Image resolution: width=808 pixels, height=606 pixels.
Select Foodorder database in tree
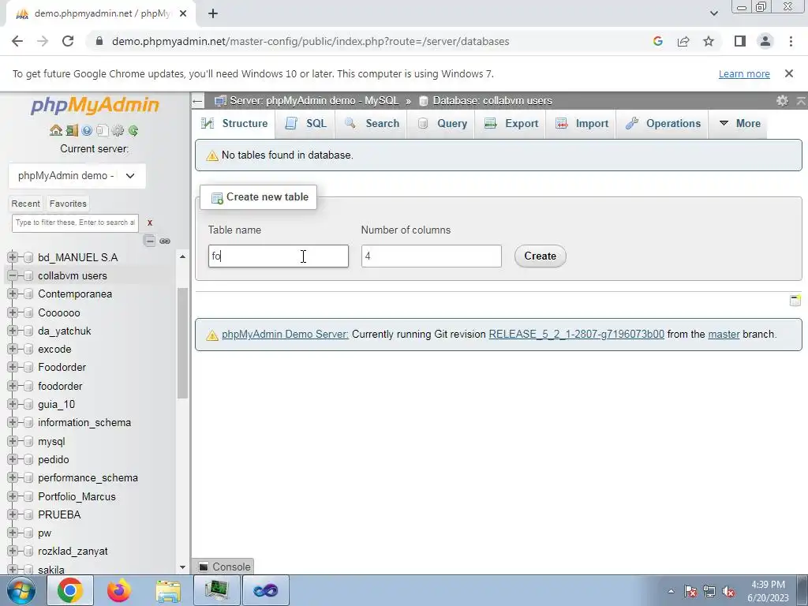click(x=62, y=368)
